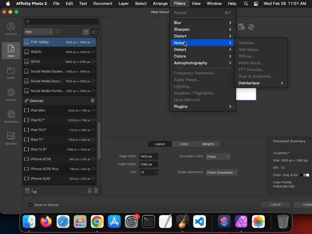The height and width of the screenshot is (234, 312).
Task: Expand the Deinterlace submenu
Action: 261,83
